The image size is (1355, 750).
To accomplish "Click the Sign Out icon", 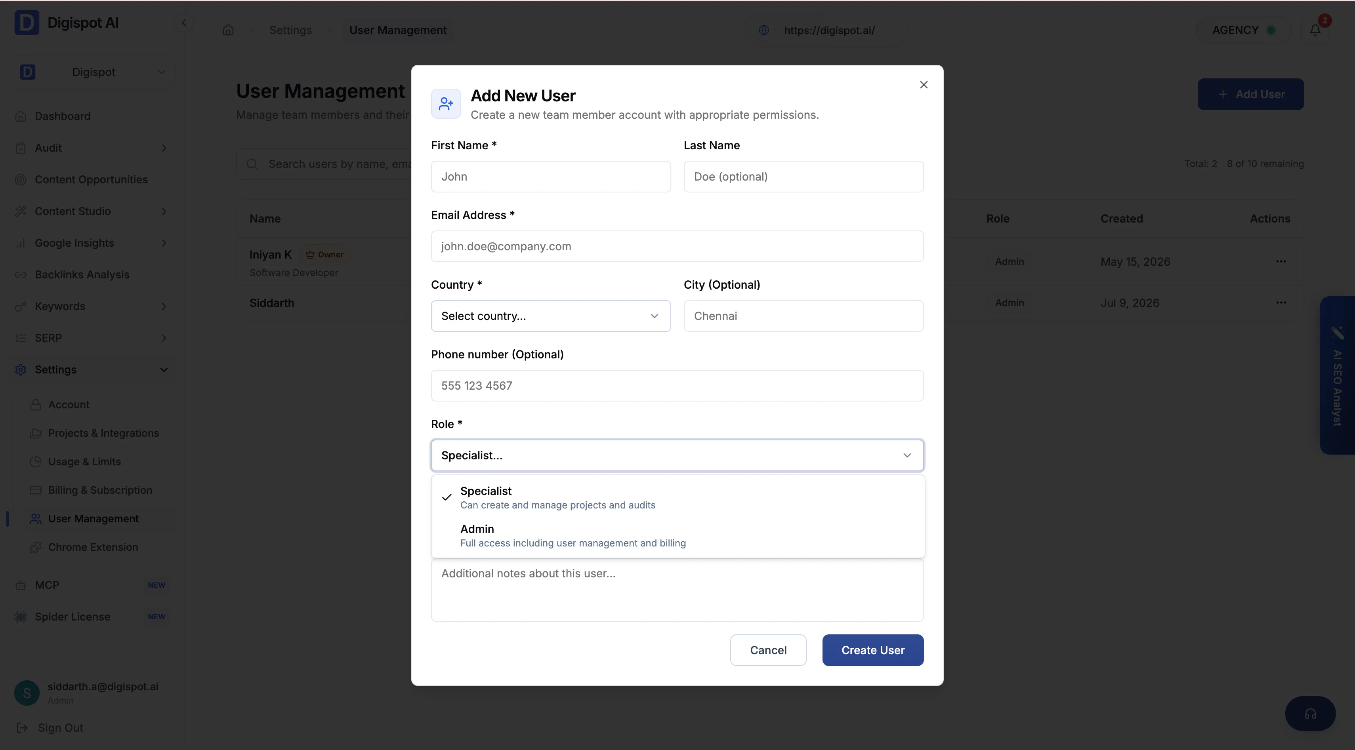I will [x=22, y=727].
